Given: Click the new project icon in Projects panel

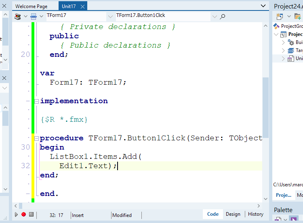Looking at the screenshot, I should [x=280, y=16].
